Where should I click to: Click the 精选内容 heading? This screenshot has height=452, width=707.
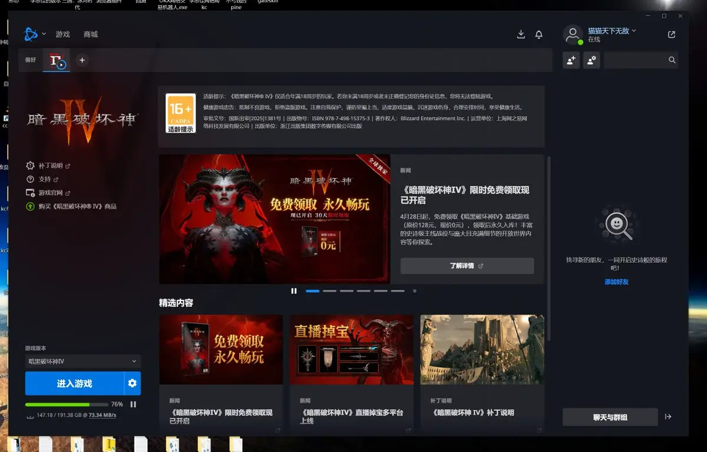(x=176, y=303)
